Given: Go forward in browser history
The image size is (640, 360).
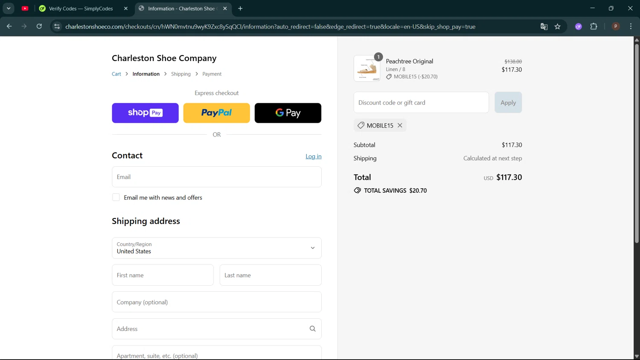Looking at the screenshot, I should click(24, 26).
